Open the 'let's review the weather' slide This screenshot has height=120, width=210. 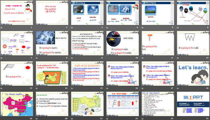coord(52,13)
